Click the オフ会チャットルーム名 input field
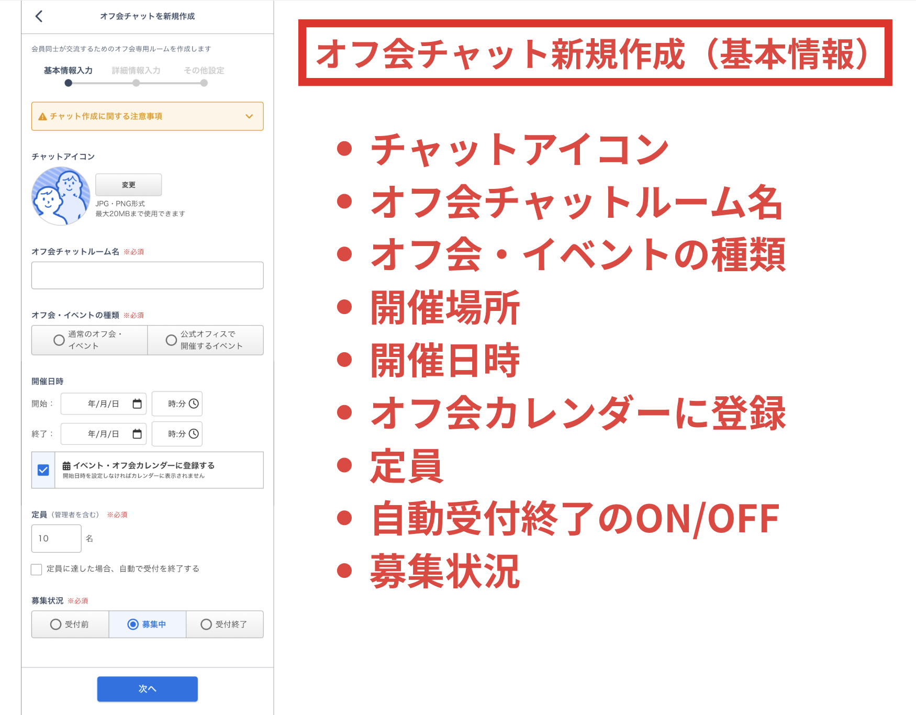The width and height of the screenshot is (916, 715). [x=147, y=275]
